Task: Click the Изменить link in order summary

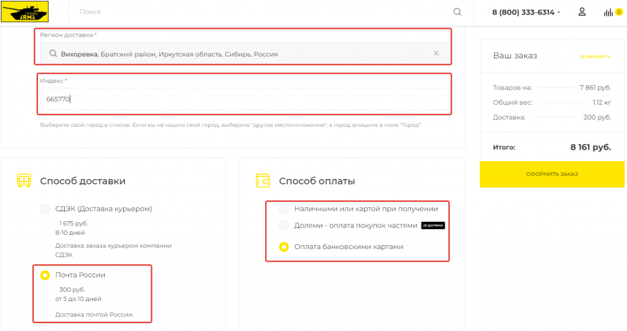Action: (595, 56)
